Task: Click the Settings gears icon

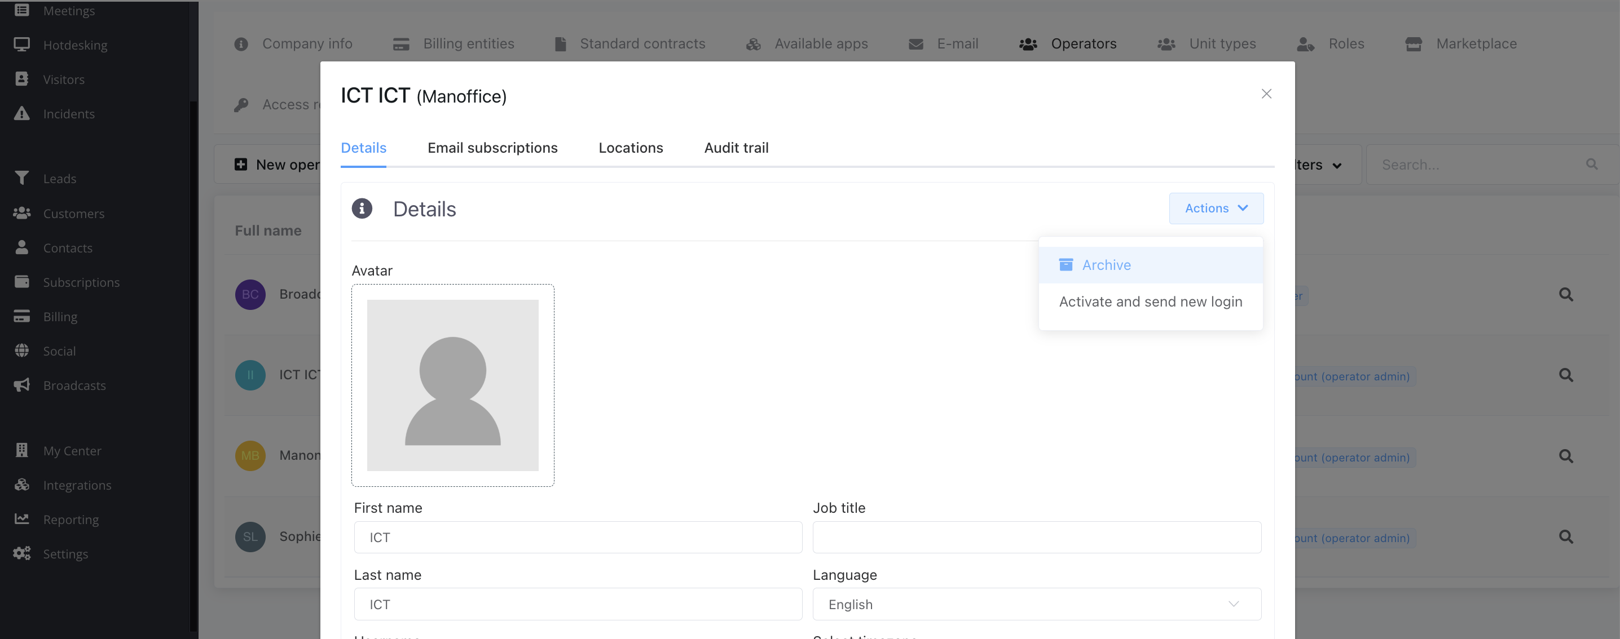Action: [x=21, y=553]
